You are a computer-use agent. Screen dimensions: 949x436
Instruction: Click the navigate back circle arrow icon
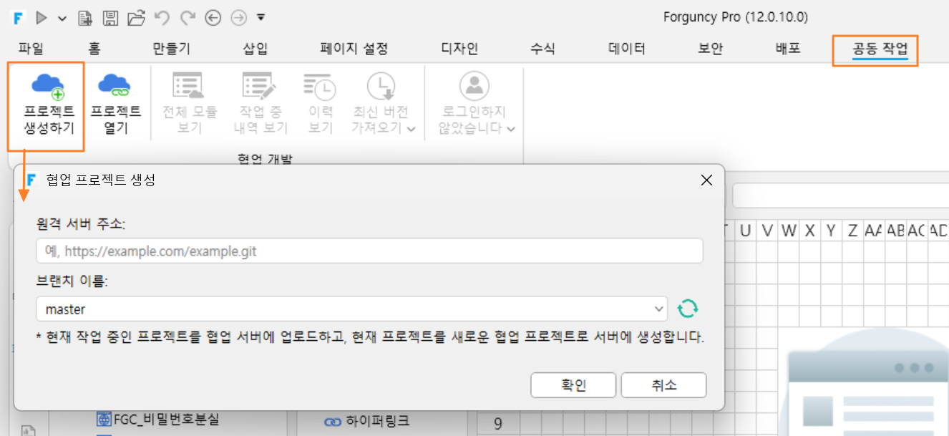pyautogui.click(x=213, y=17)
